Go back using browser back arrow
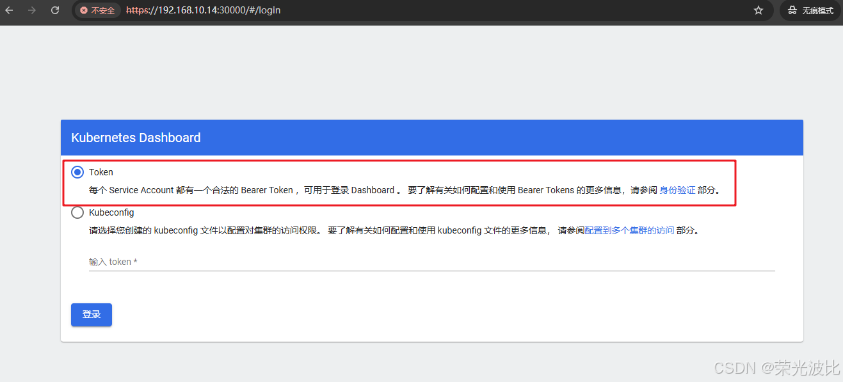The image size is (843, 382). click(x=9, y=10)
